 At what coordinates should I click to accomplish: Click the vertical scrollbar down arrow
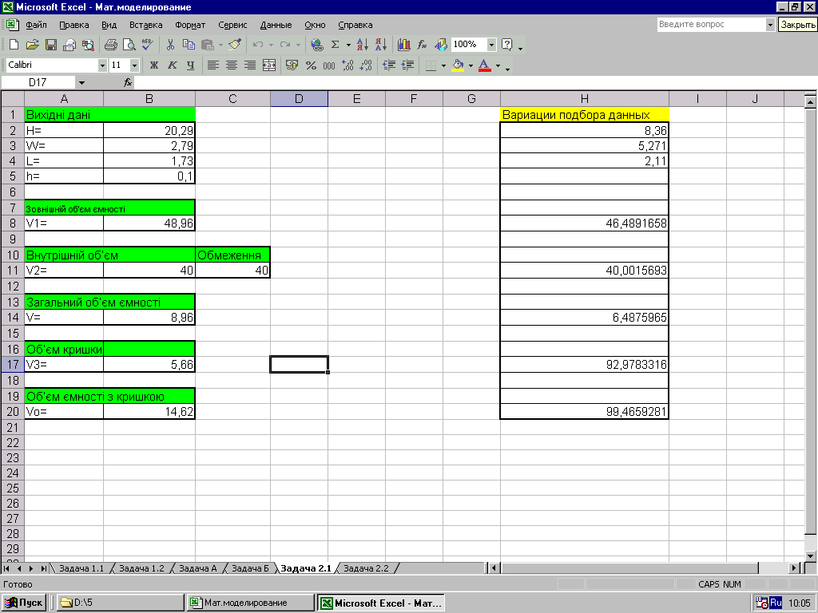click(810, 556)
